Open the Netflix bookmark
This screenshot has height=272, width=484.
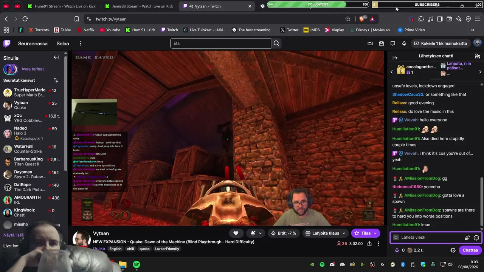tap(85, 30)
